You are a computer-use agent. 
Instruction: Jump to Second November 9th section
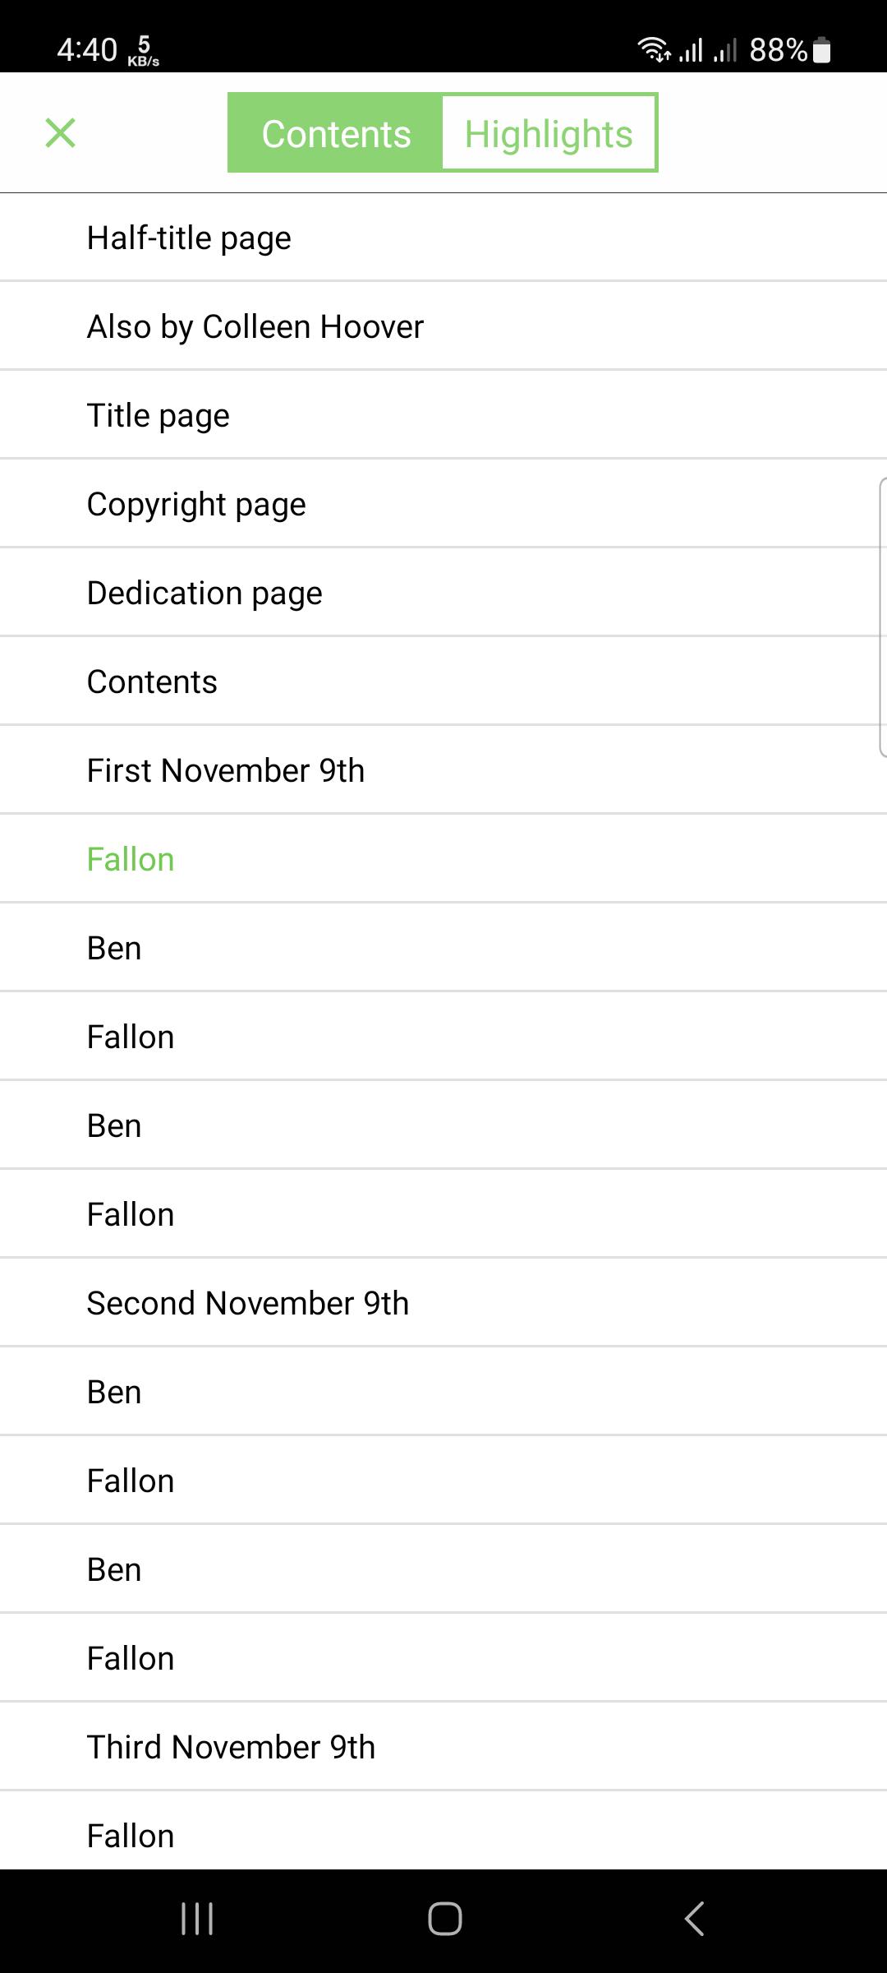tap(443, 1303)
